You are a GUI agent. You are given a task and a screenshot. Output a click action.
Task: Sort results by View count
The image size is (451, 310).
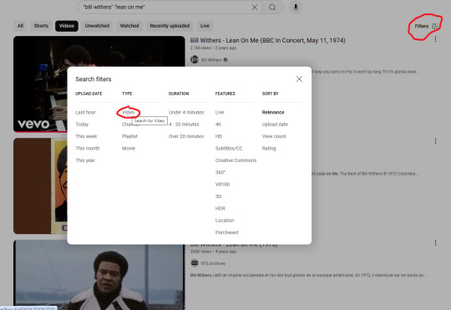[x=274, y=136]
